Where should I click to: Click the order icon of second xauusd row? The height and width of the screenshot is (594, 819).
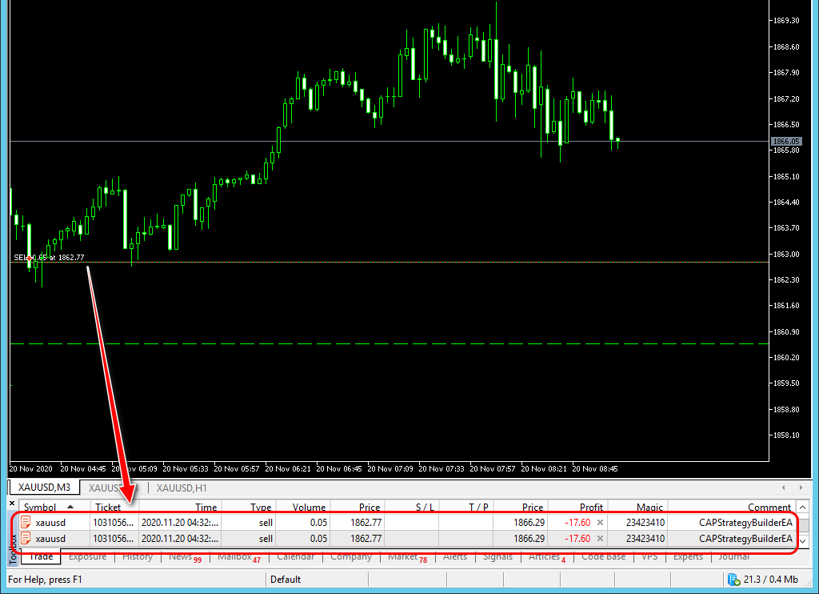25,538
